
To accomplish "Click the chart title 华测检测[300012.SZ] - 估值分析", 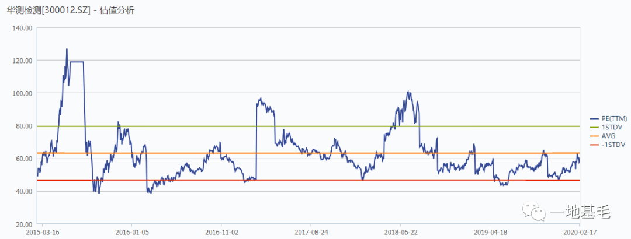I will tap(71, 11).
